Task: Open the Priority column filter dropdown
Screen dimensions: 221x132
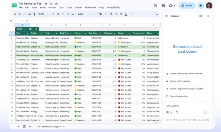Action: [85, 33]
